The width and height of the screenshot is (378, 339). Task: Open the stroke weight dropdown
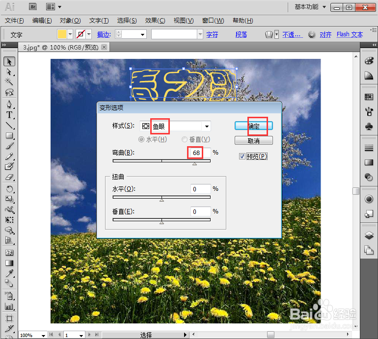point(142,35)
